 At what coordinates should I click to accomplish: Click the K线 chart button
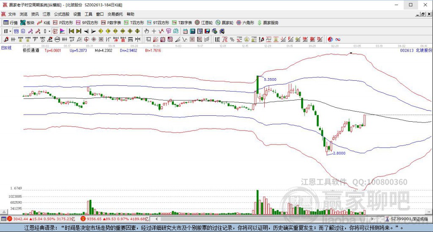coord(44,23)
